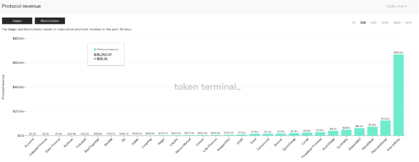
Task: Click the MetaMask revenue bar
Action: tap(372, 131)
